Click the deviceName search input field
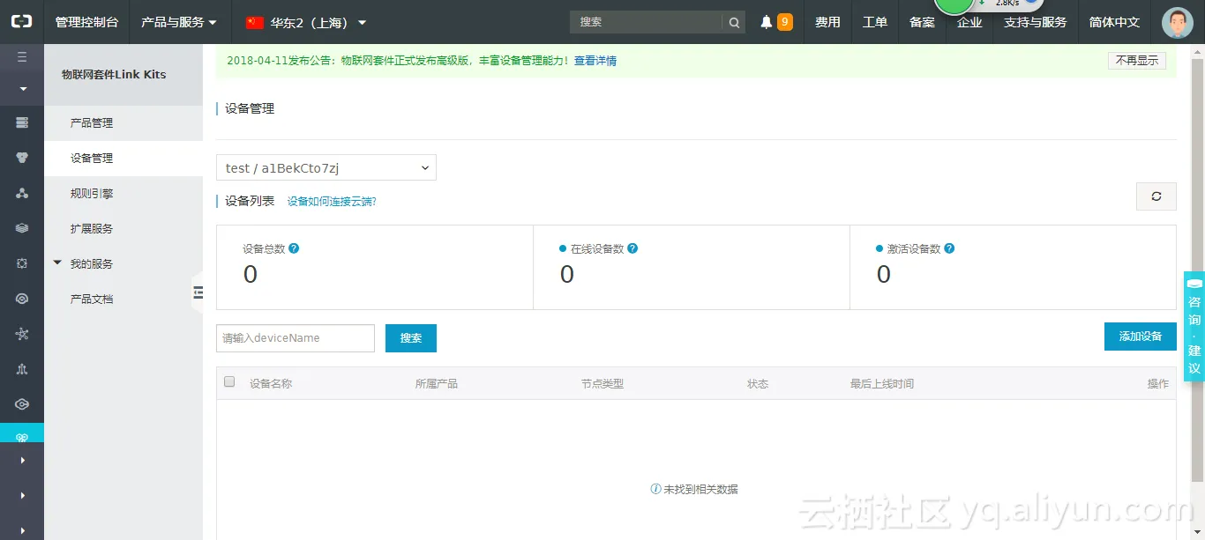 click(296, 338)
